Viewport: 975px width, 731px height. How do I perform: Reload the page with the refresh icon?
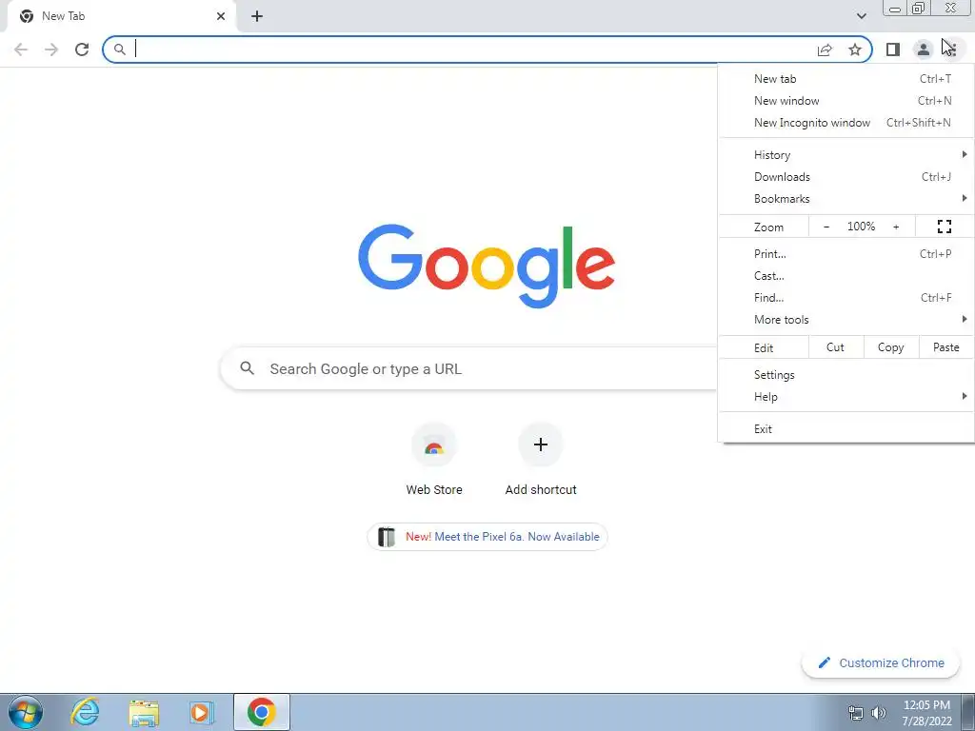(x=82, y=49)
